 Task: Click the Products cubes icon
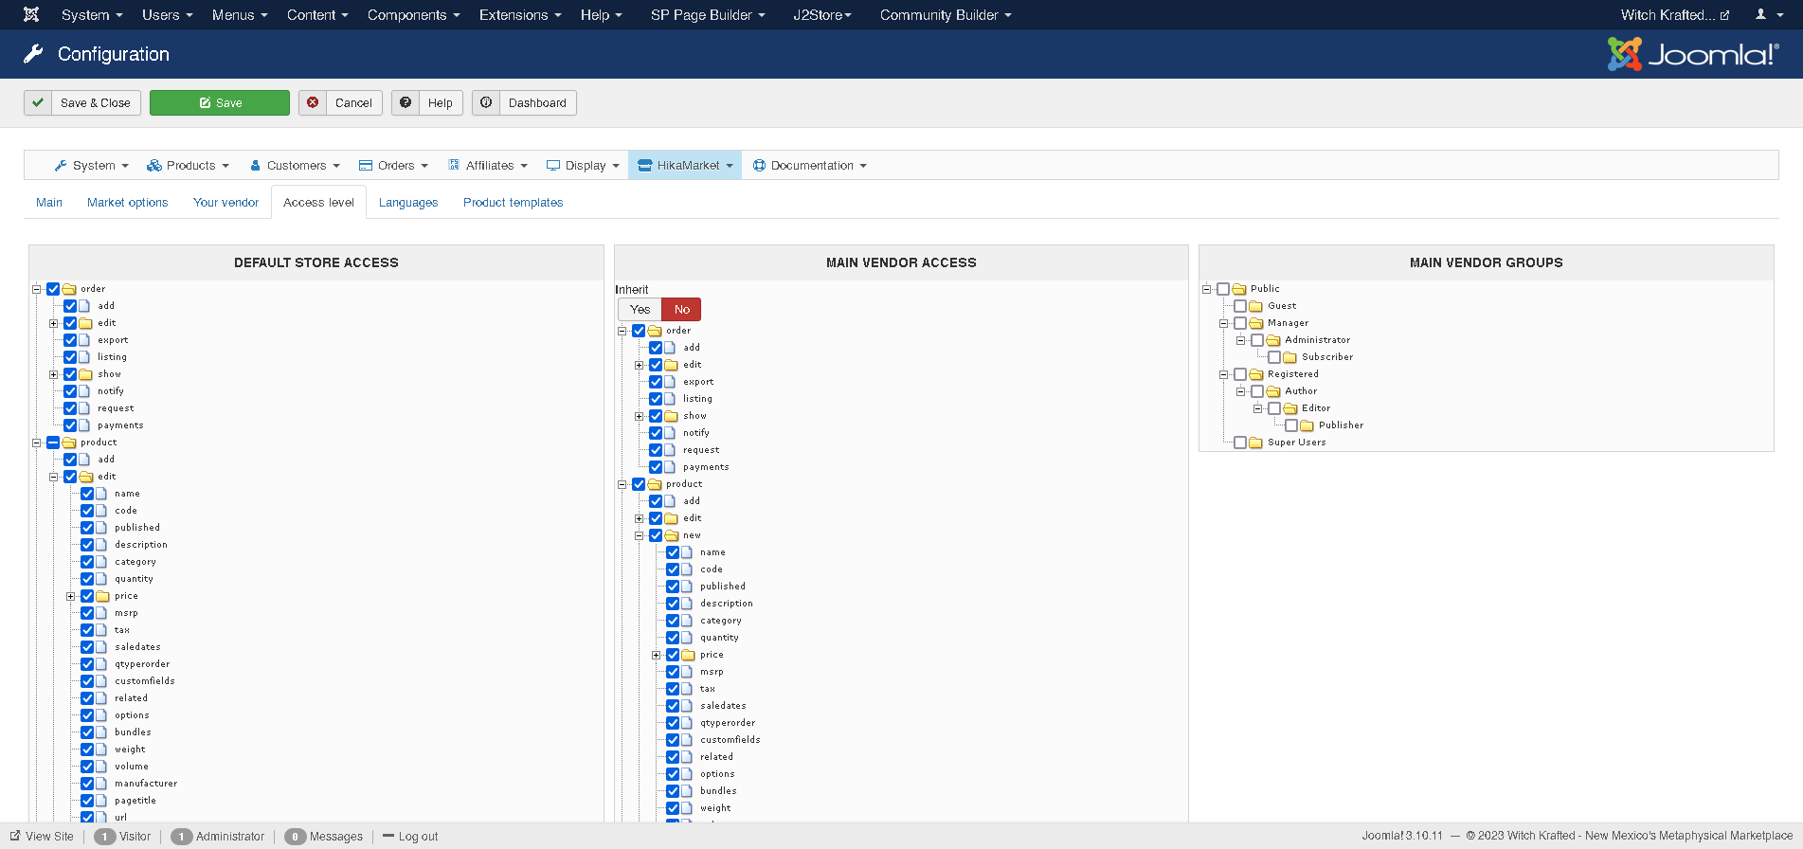coord(153,165)
